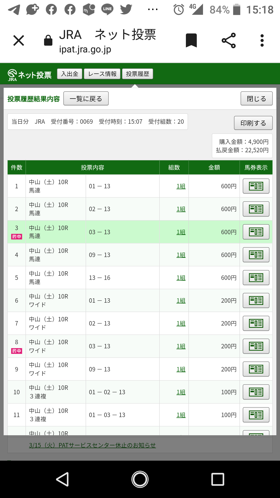Select the 投票履歴 tab

point(137,74)
